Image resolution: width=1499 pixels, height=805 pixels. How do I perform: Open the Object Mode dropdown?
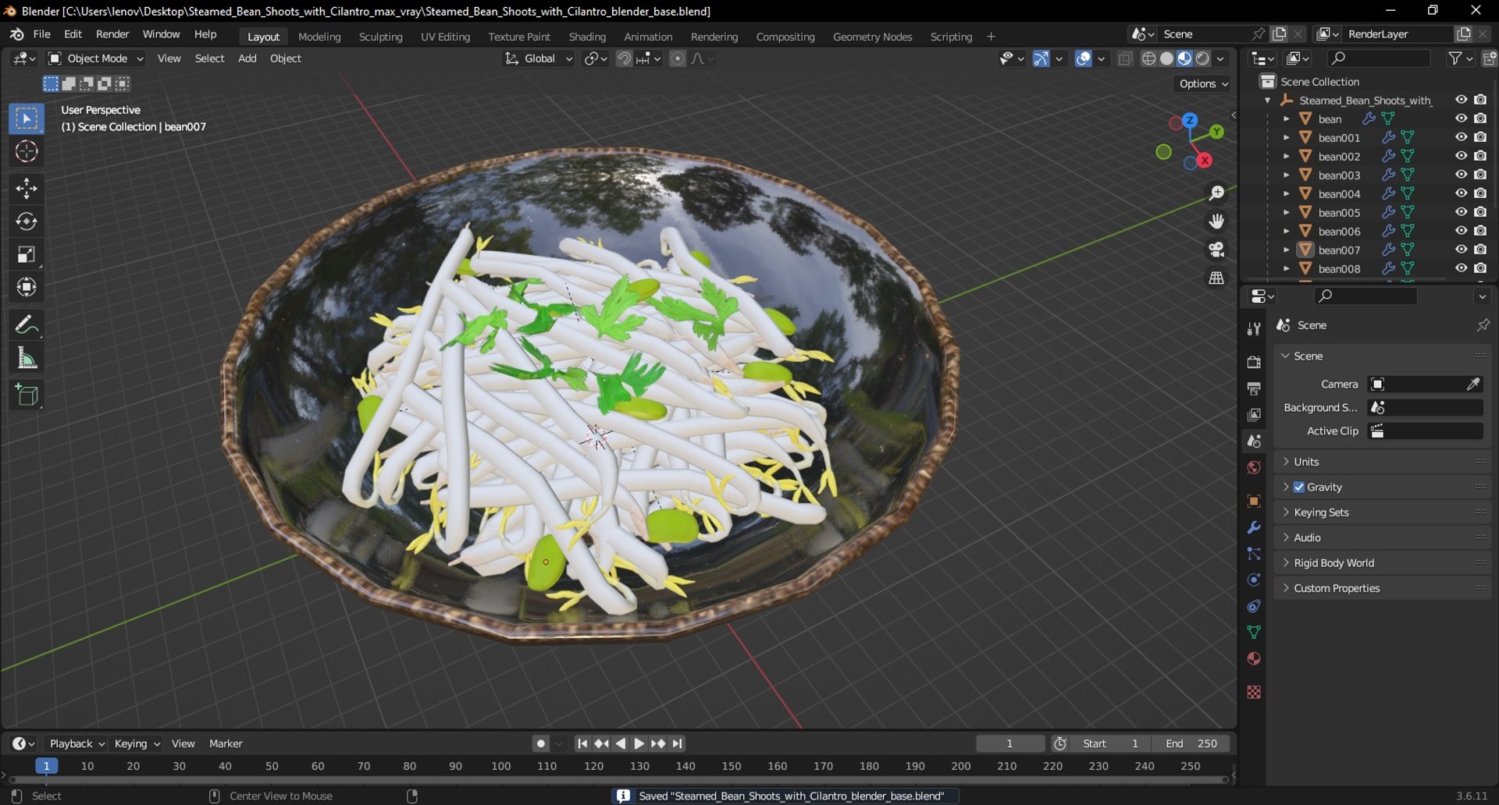[x=95, y=59]
